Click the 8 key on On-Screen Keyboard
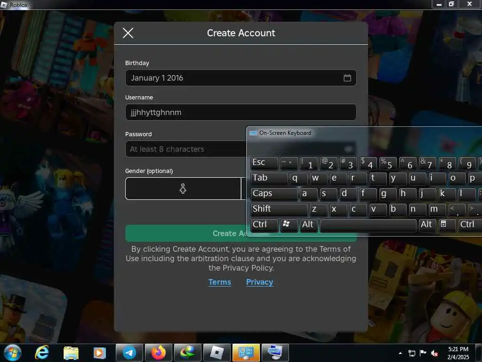Image resolution: width=482 pixels, height=362 pixels. (x=447, y=163)
